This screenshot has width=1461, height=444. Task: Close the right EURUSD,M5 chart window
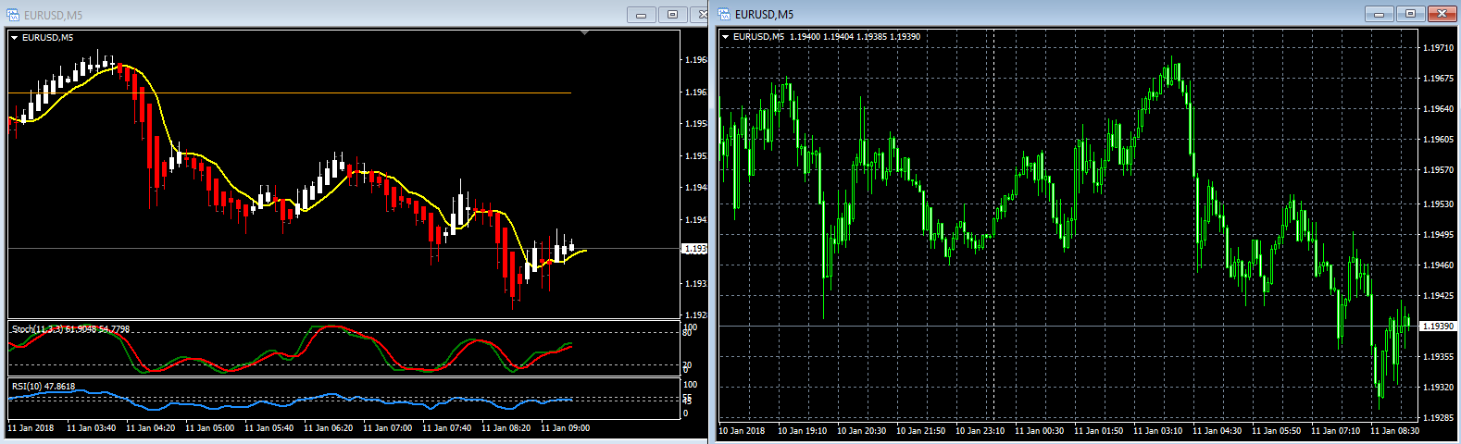[1442, 14]
